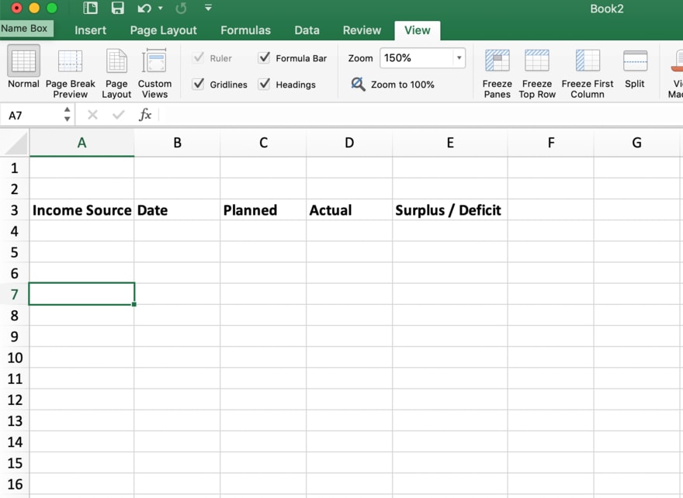This screenshot has height=498, width=683.
Task: Select row 3 header
Action: (x=15, y=210)
